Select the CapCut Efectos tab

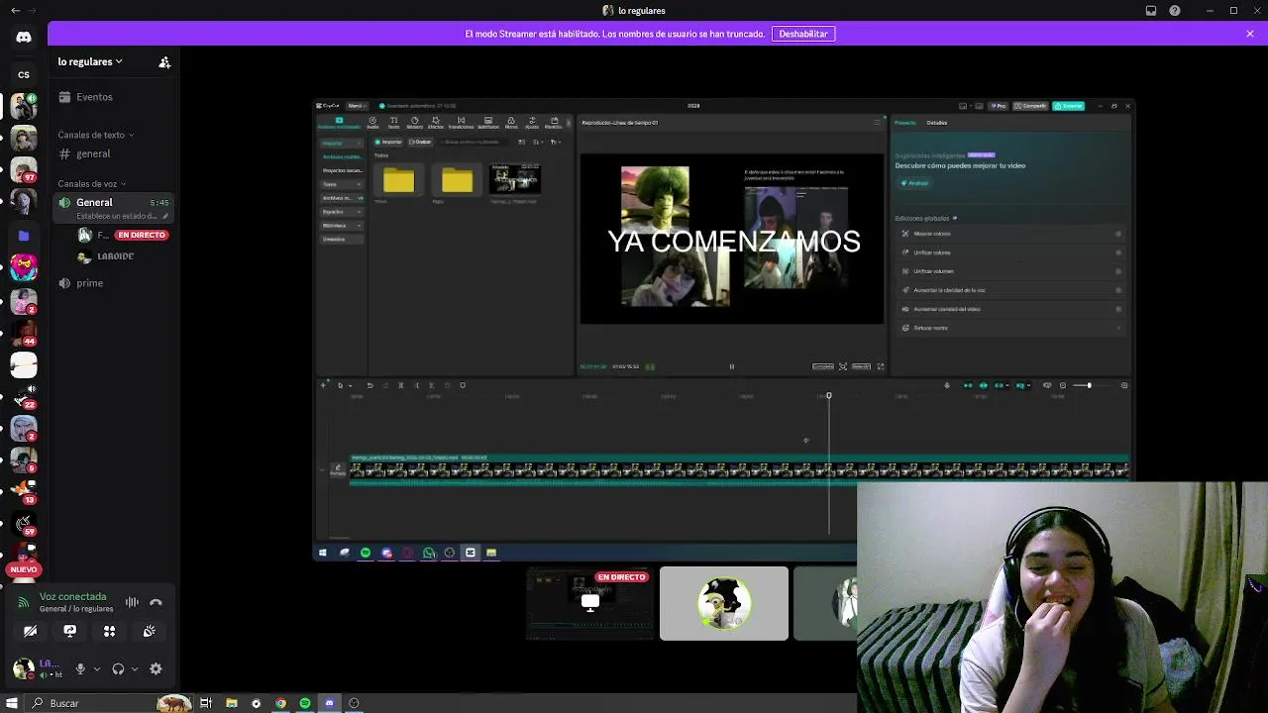coord(435,123)
